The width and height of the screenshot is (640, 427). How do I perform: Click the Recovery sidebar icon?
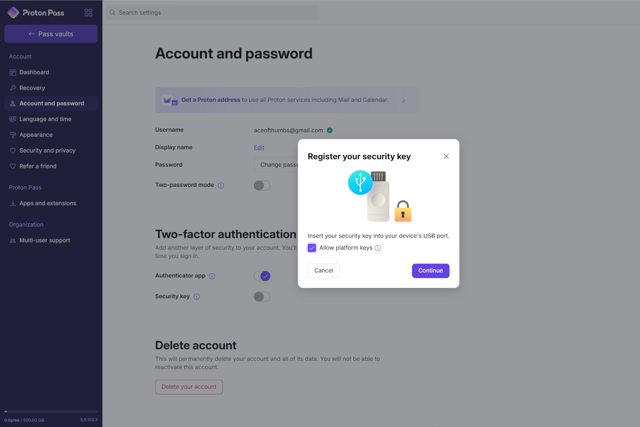click(x=13, y=88)
